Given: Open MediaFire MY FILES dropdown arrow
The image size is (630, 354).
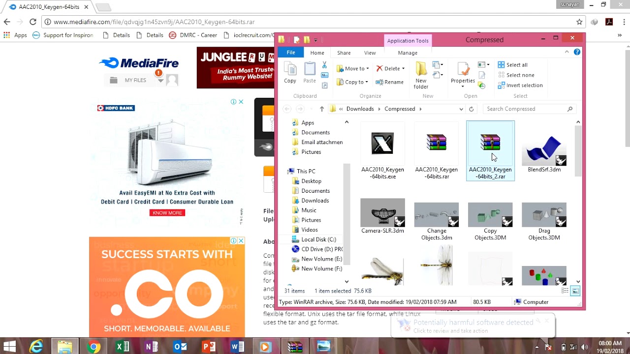Looking at the screenshot, I should point(160,80).
